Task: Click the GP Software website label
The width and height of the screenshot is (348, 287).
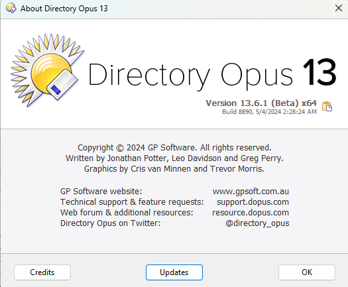Action: (101, 192)
